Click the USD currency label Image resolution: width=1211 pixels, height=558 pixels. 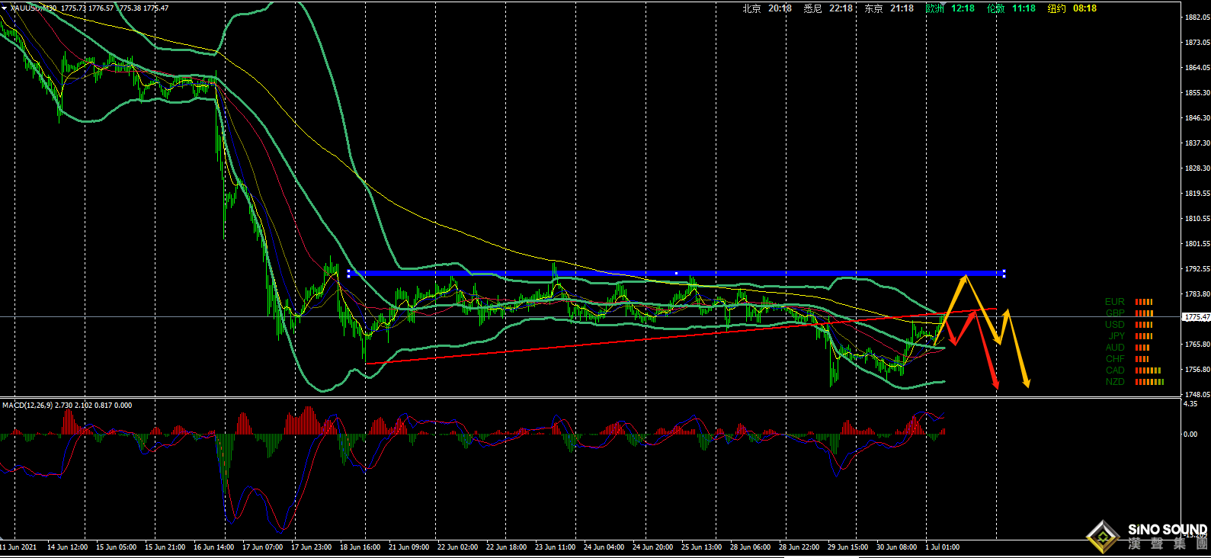(1115, 325)
